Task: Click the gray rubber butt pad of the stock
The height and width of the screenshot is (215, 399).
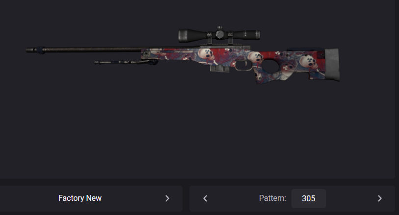Action: coord(332,65)
